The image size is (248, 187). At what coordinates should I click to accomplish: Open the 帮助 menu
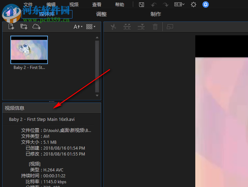120,5
